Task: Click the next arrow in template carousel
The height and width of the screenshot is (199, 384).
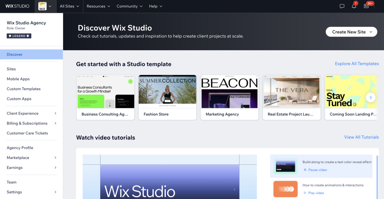Action: pos(370,98)
